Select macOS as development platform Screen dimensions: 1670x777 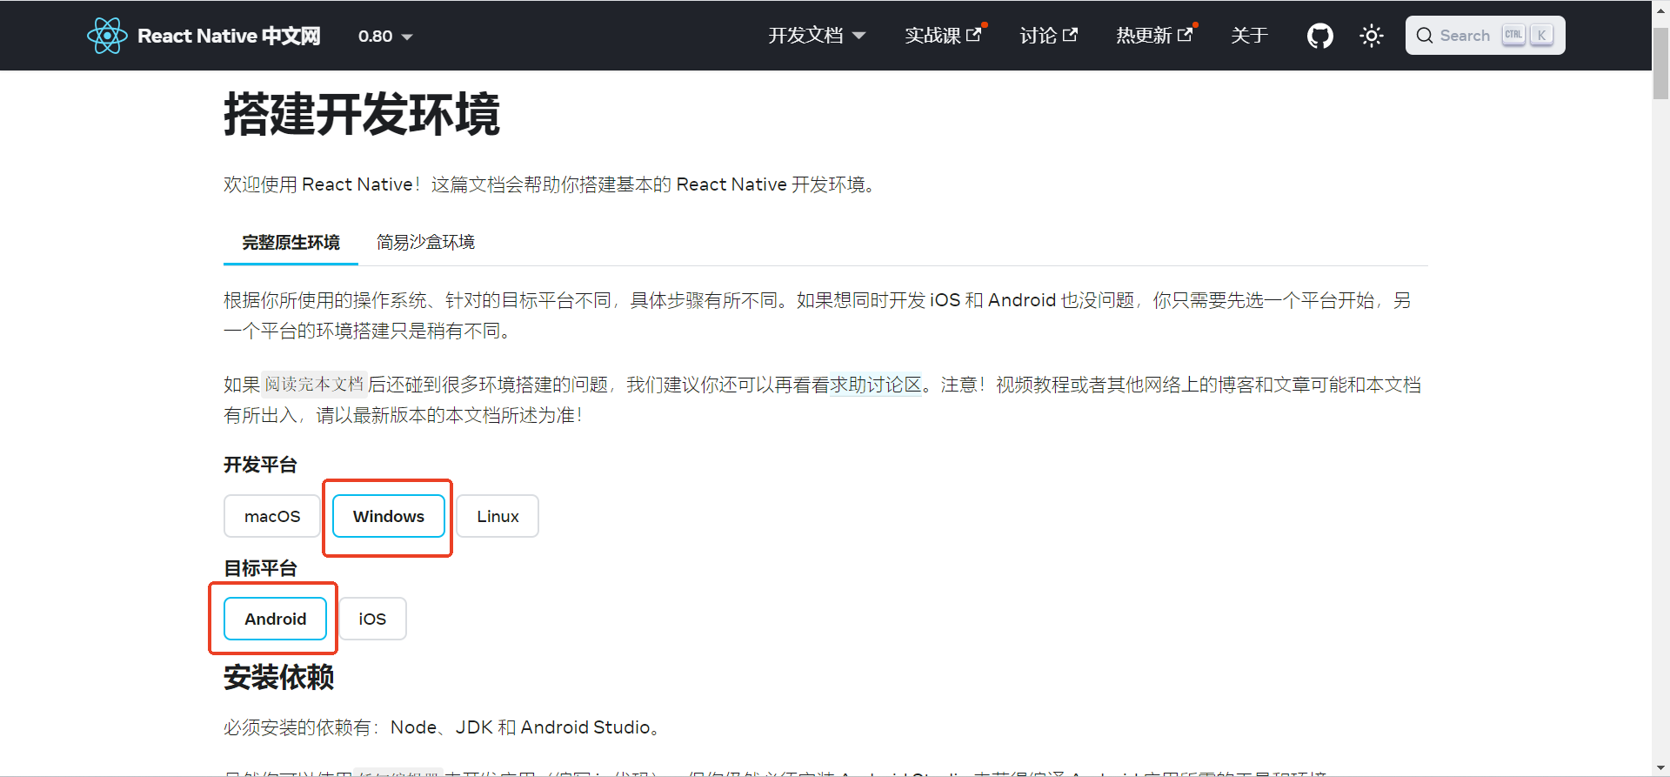click(x=272, y=516)
